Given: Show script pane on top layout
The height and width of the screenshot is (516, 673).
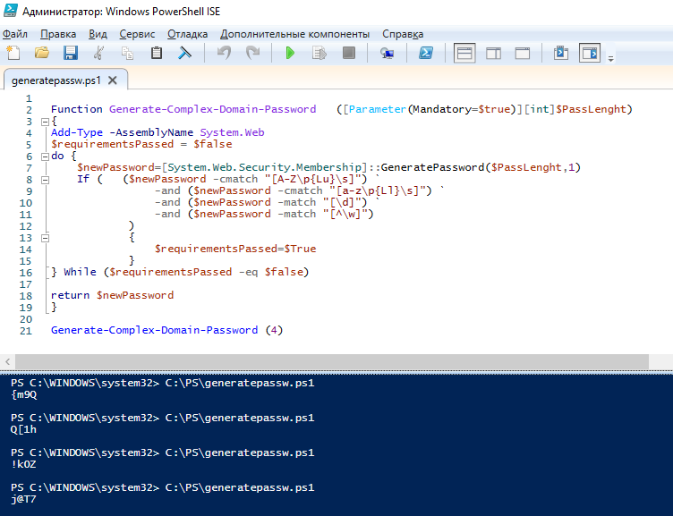Looking at the screenshot, I should tap(464, 53).
